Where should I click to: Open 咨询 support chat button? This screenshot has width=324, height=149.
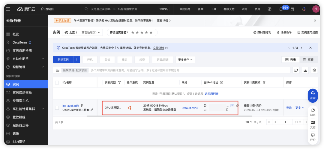[x=313, y=96]
